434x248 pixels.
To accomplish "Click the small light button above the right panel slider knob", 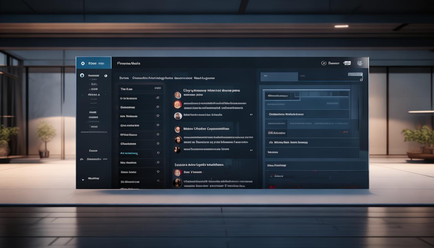I will tap(355, 75).
